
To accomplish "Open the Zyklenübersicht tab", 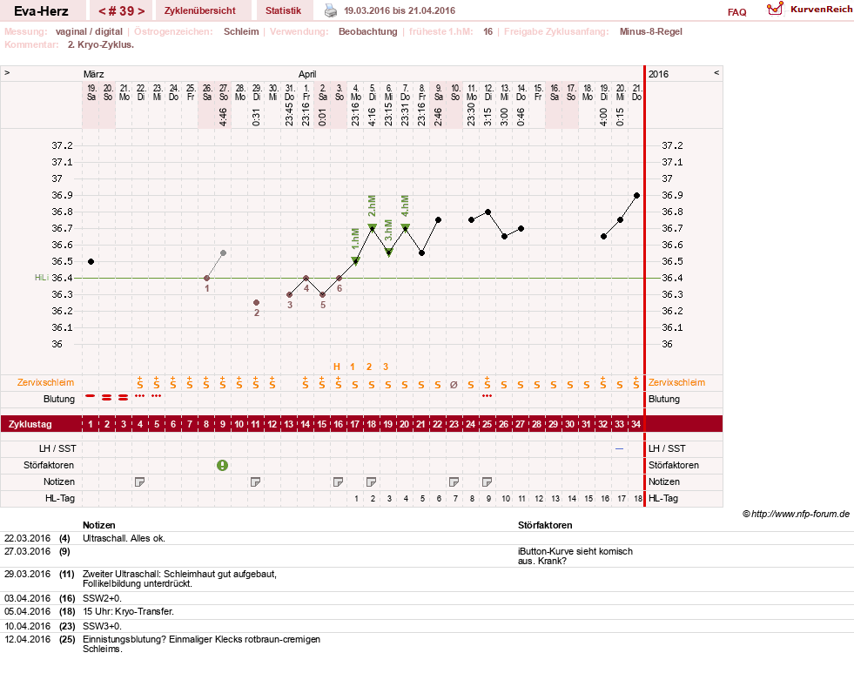I will click(x=200, y=11).
